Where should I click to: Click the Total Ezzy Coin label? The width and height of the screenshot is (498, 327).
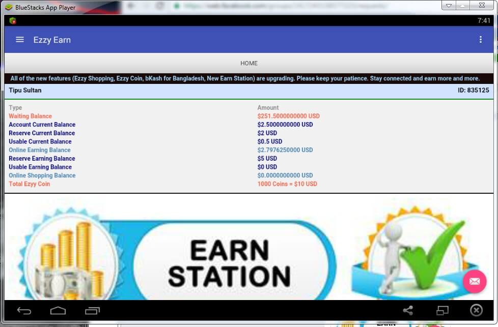click(30, 184)
